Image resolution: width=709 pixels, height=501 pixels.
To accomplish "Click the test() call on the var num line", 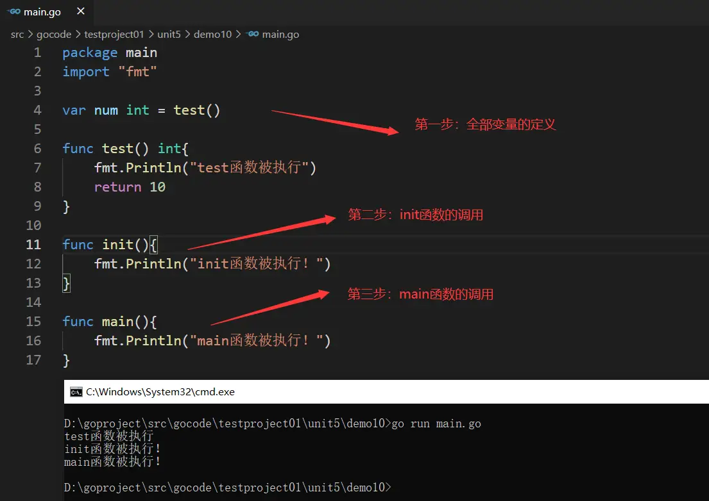I will click(196, 110).
